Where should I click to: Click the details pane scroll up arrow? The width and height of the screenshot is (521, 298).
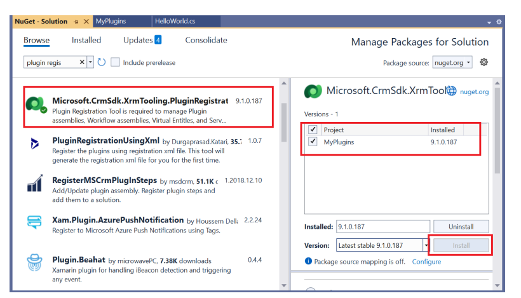tap(497, 83)
